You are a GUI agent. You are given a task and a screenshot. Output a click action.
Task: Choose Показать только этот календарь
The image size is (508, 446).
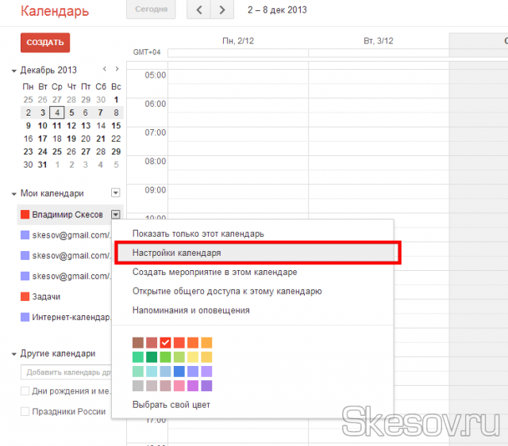coord(198,234)
